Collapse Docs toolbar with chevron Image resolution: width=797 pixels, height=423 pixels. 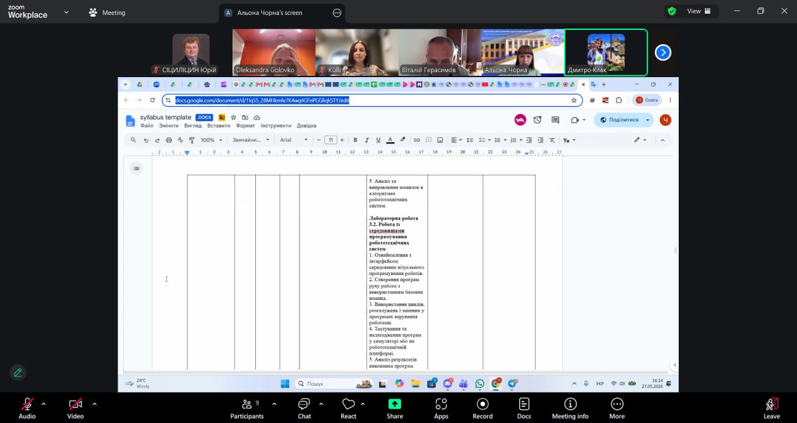point(663,140)
